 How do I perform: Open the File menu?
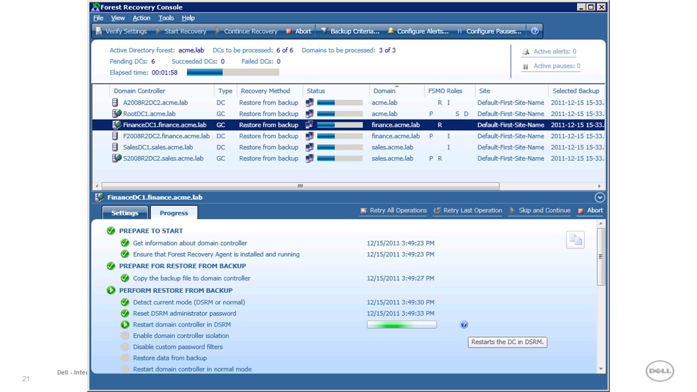click(98, 18)
